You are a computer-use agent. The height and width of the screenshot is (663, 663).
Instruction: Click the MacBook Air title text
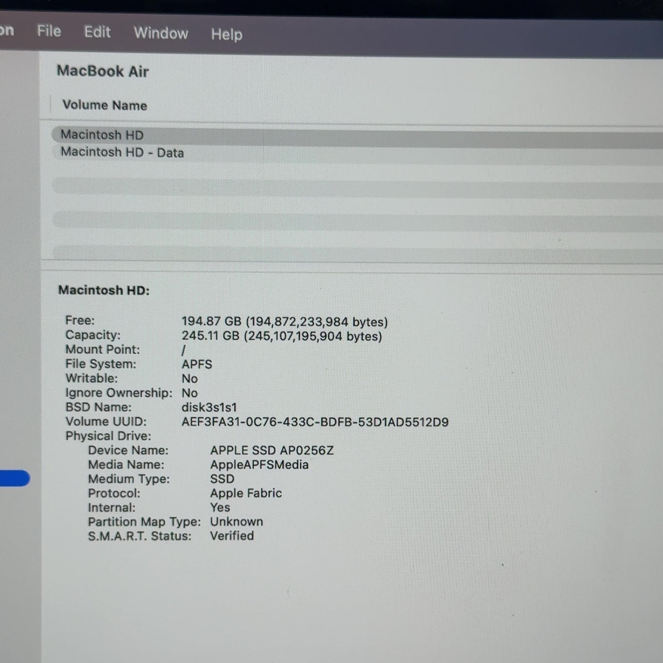point(103,71)
